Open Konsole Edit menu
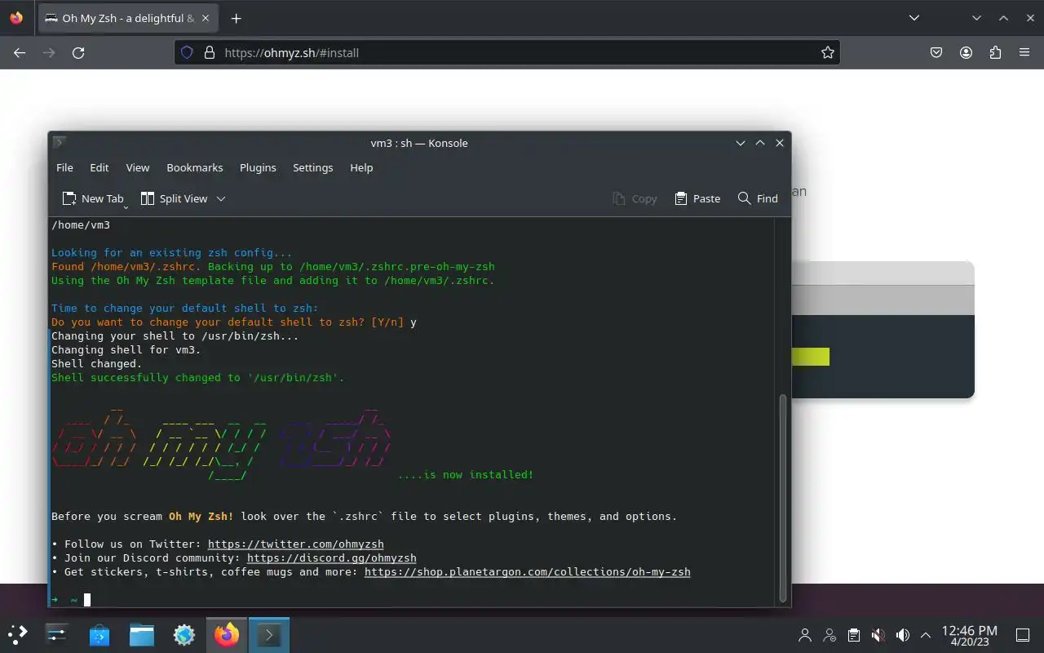 100,167
